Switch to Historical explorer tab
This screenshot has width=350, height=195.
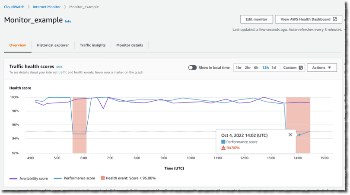pos(53,45)
